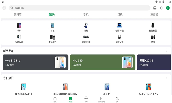Open the 穿戴设备 smartwatch category icon
The width and height of the screenshot is (172, 103).
tap(19, 37)
